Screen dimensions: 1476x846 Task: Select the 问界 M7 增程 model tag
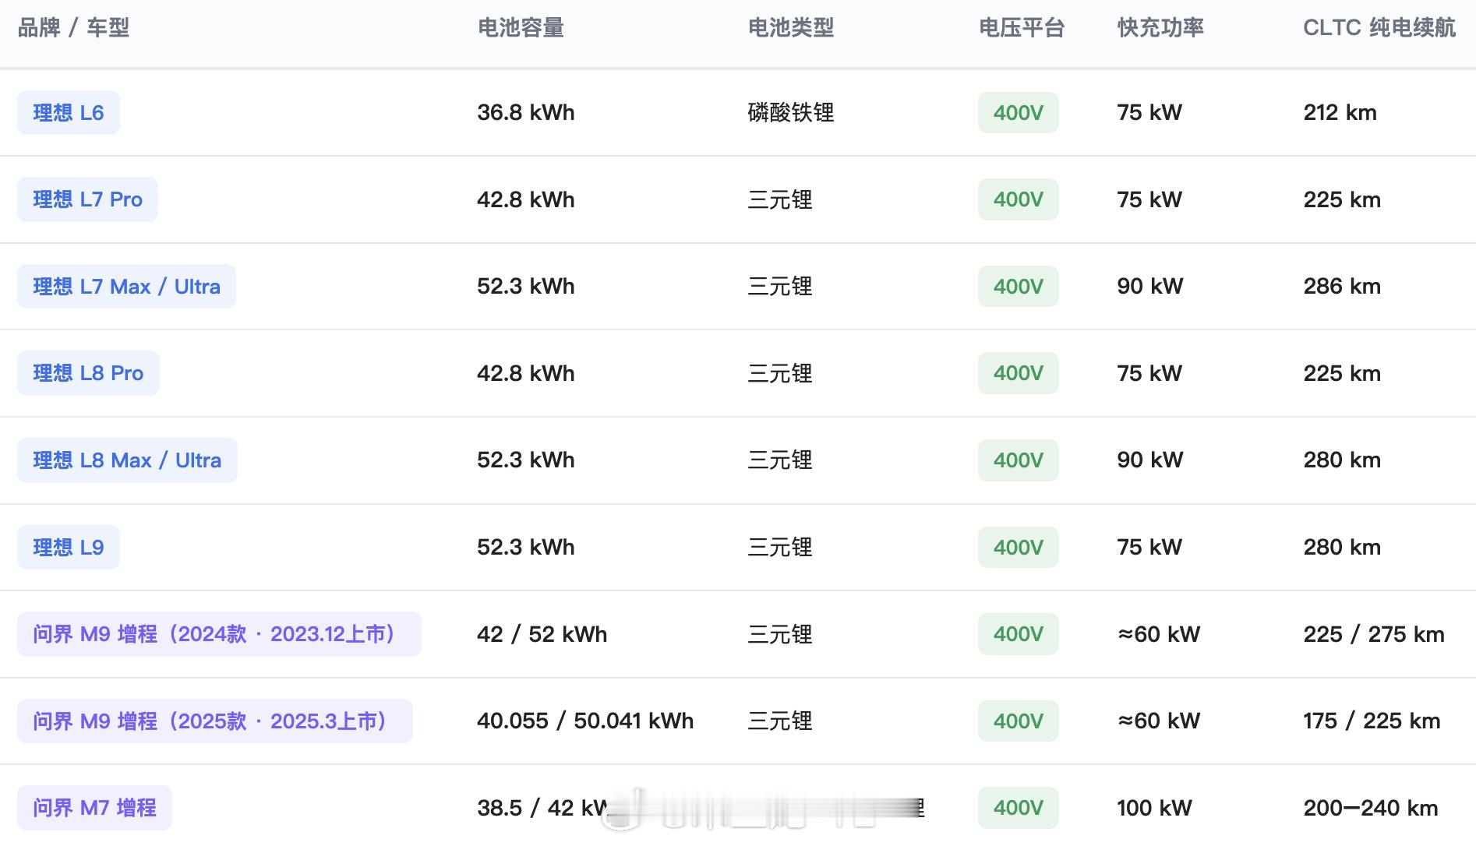click(x=94, y=808)
